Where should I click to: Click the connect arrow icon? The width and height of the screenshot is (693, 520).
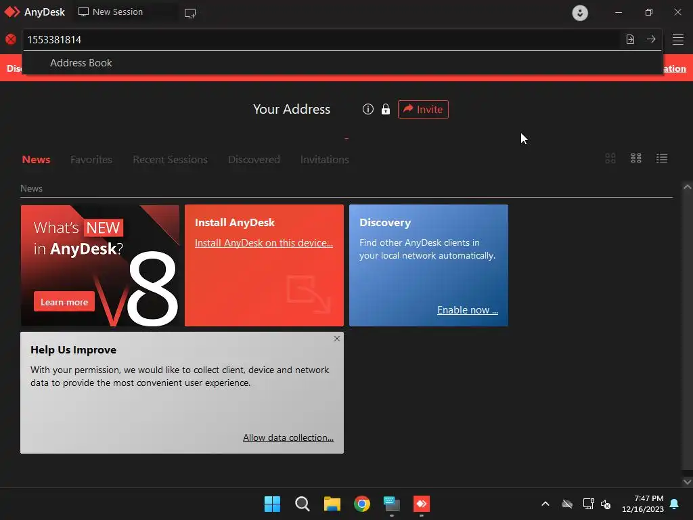pos(651,39)
